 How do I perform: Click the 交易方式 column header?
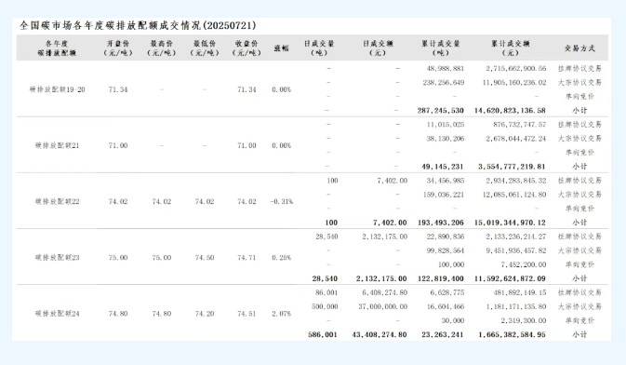click(x=579, y=48)
